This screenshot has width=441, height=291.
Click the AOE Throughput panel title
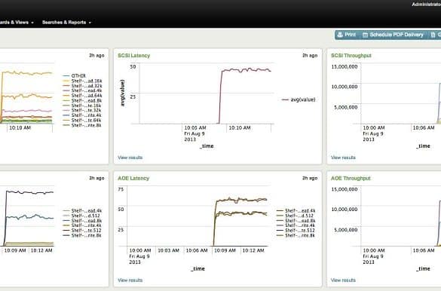click(351, 178)
